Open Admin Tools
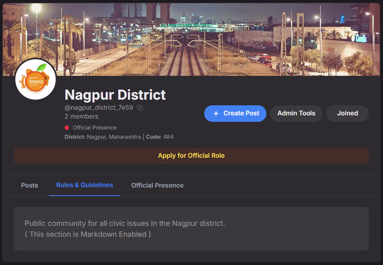Image resolution: width=383 pixels, height=265 pixels. pos(296,113)
